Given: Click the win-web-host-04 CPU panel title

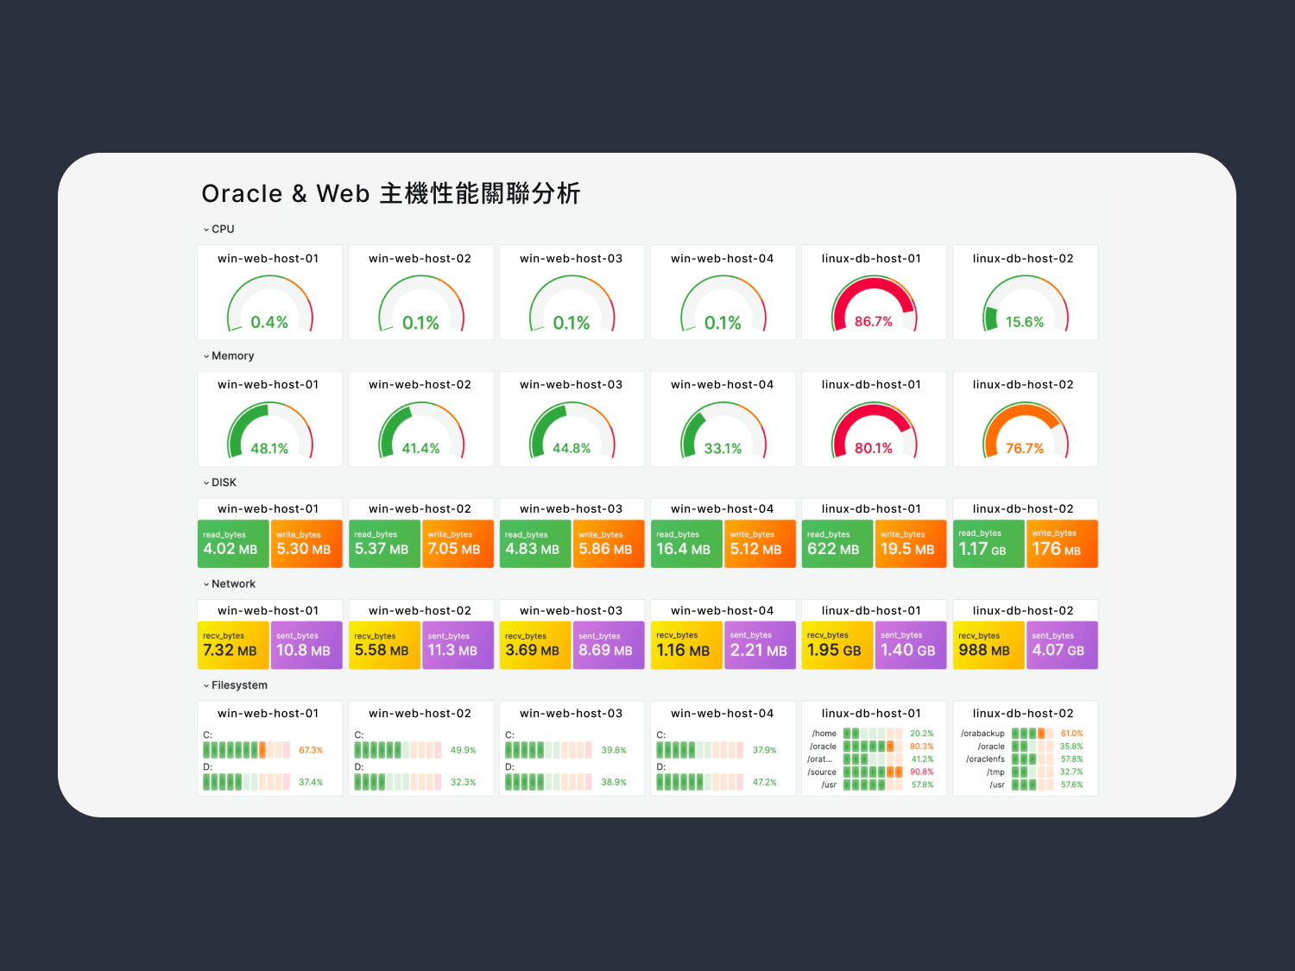Looking at the screenshot, I should (722, 259).
